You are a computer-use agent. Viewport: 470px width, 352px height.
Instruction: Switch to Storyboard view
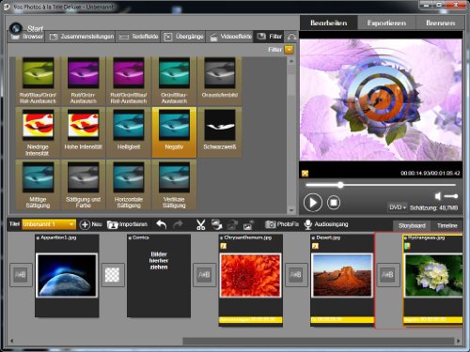pos(412,225)
